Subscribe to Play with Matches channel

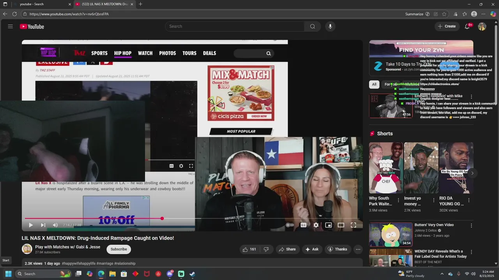[x=119, y=249]
